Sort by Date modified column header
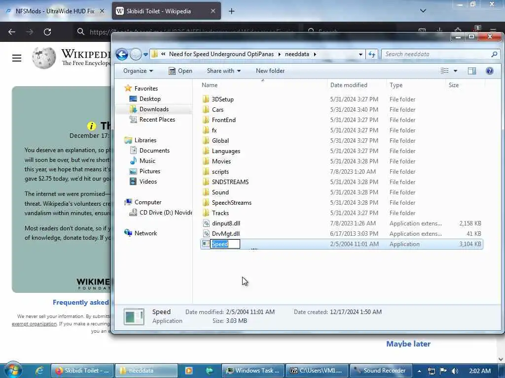The width and height of the screenshot is (505, 378). pos(349,85)
